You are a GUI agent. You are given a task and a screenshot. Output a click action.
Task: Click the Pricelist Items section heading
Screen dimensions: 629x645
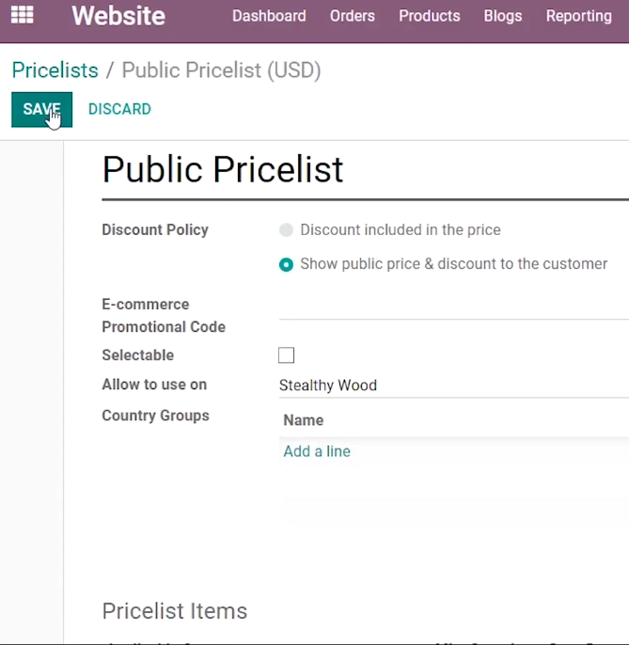(175, 611)
